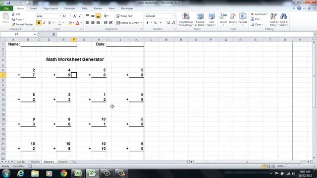Click the zoom slider in status bar

tap(301, 166)
